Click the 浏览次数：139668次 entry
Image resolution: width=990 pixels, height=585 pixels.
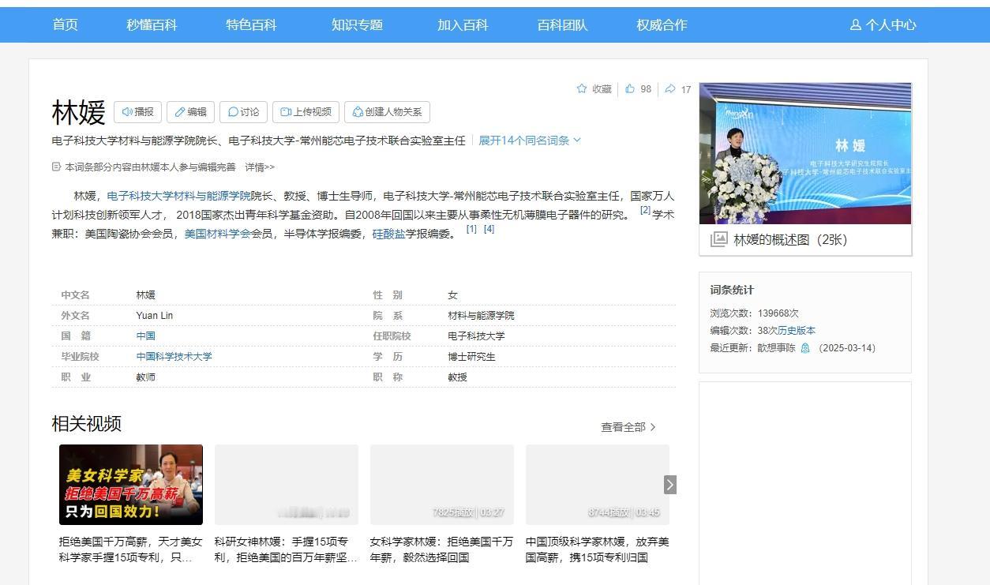pos(754,313)
